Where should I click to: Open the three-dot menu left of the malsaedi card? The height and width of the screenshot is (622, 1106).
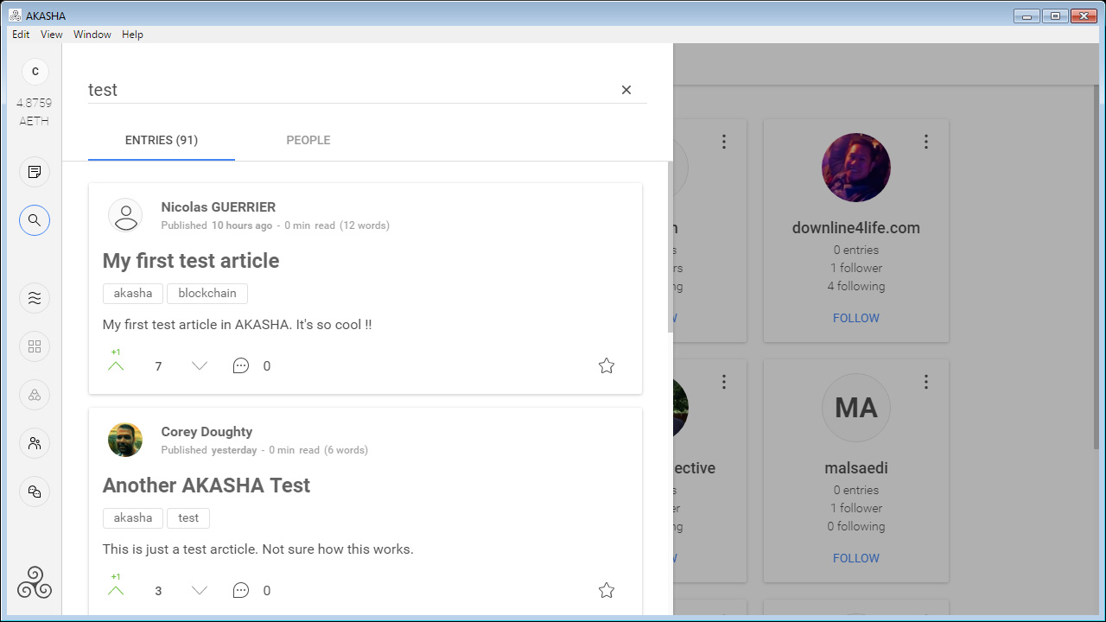724,381
